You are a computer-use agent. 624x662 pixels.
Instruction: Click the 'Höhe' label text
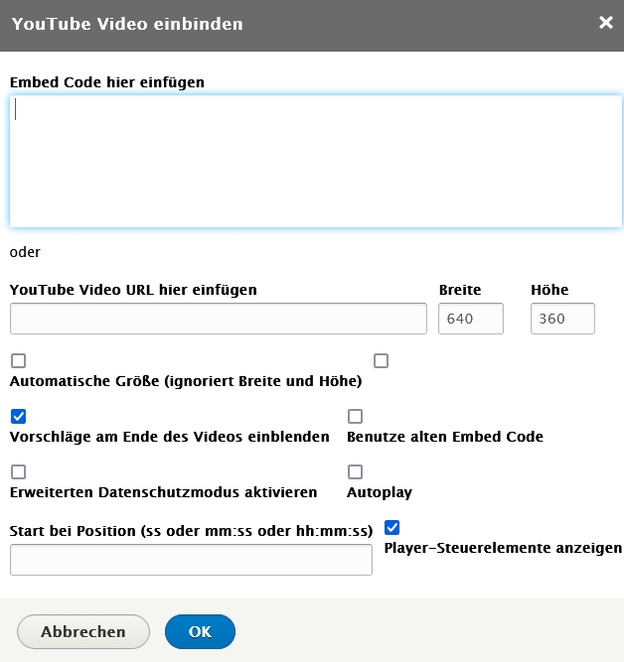550,290
